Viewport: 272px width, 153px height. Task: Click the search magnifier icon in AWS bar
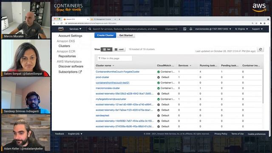click(90, 29)
